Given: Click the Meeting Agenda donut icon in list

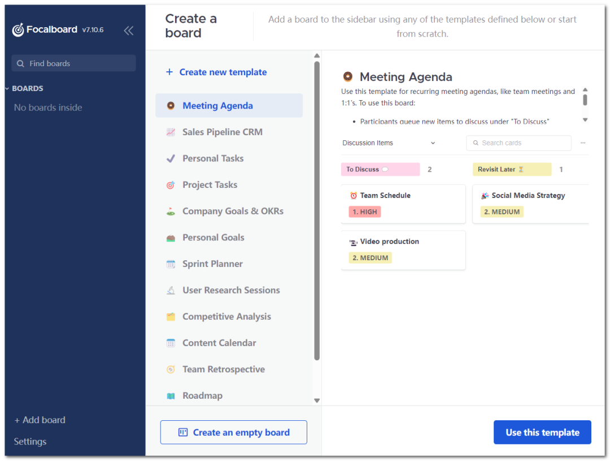Looking at the screenshot, I should (171, 106).
